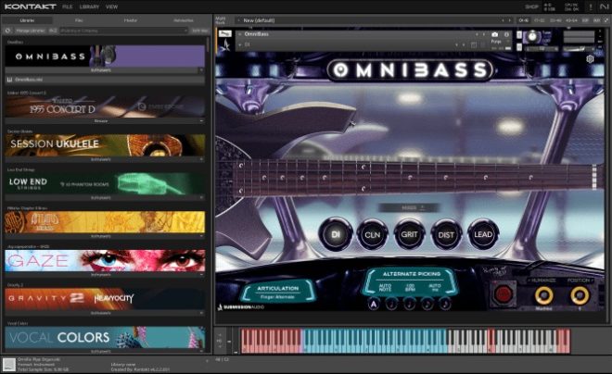Click the keyboard octave shift control
Screen dimensions: 612x374
click(x=220, y=342)
